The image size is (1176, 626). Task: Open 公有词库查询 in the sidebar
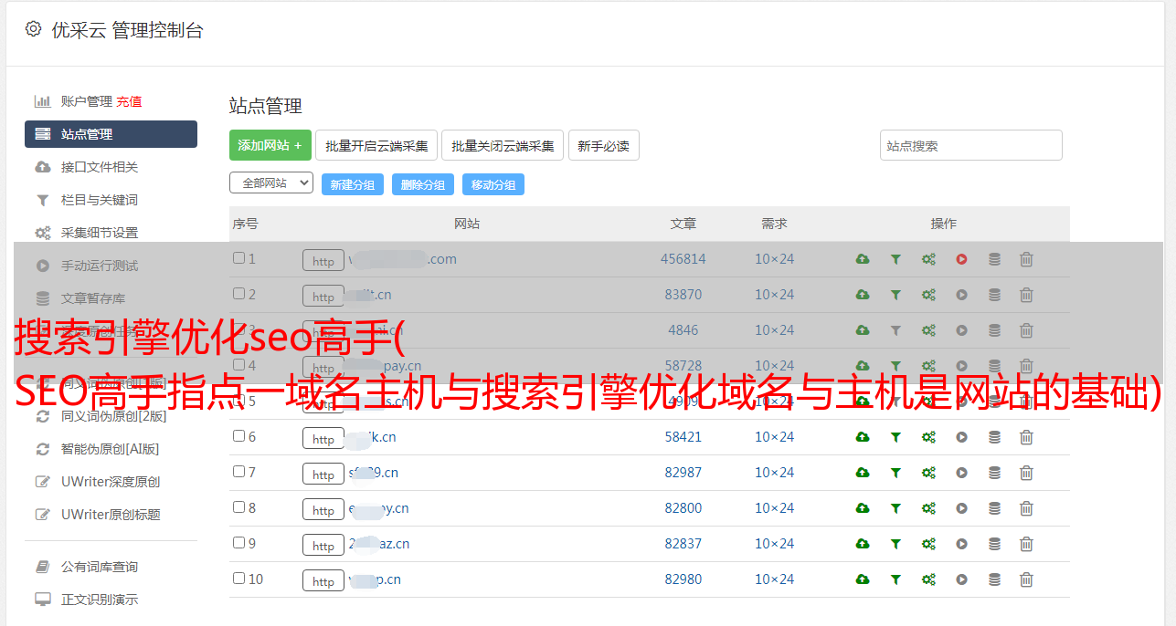pos(100,567)
